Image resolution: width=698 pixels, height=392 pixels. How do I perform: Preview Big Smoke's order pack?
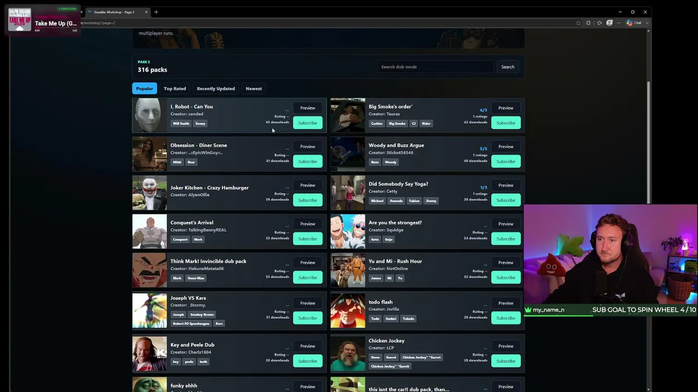(506, 108)
